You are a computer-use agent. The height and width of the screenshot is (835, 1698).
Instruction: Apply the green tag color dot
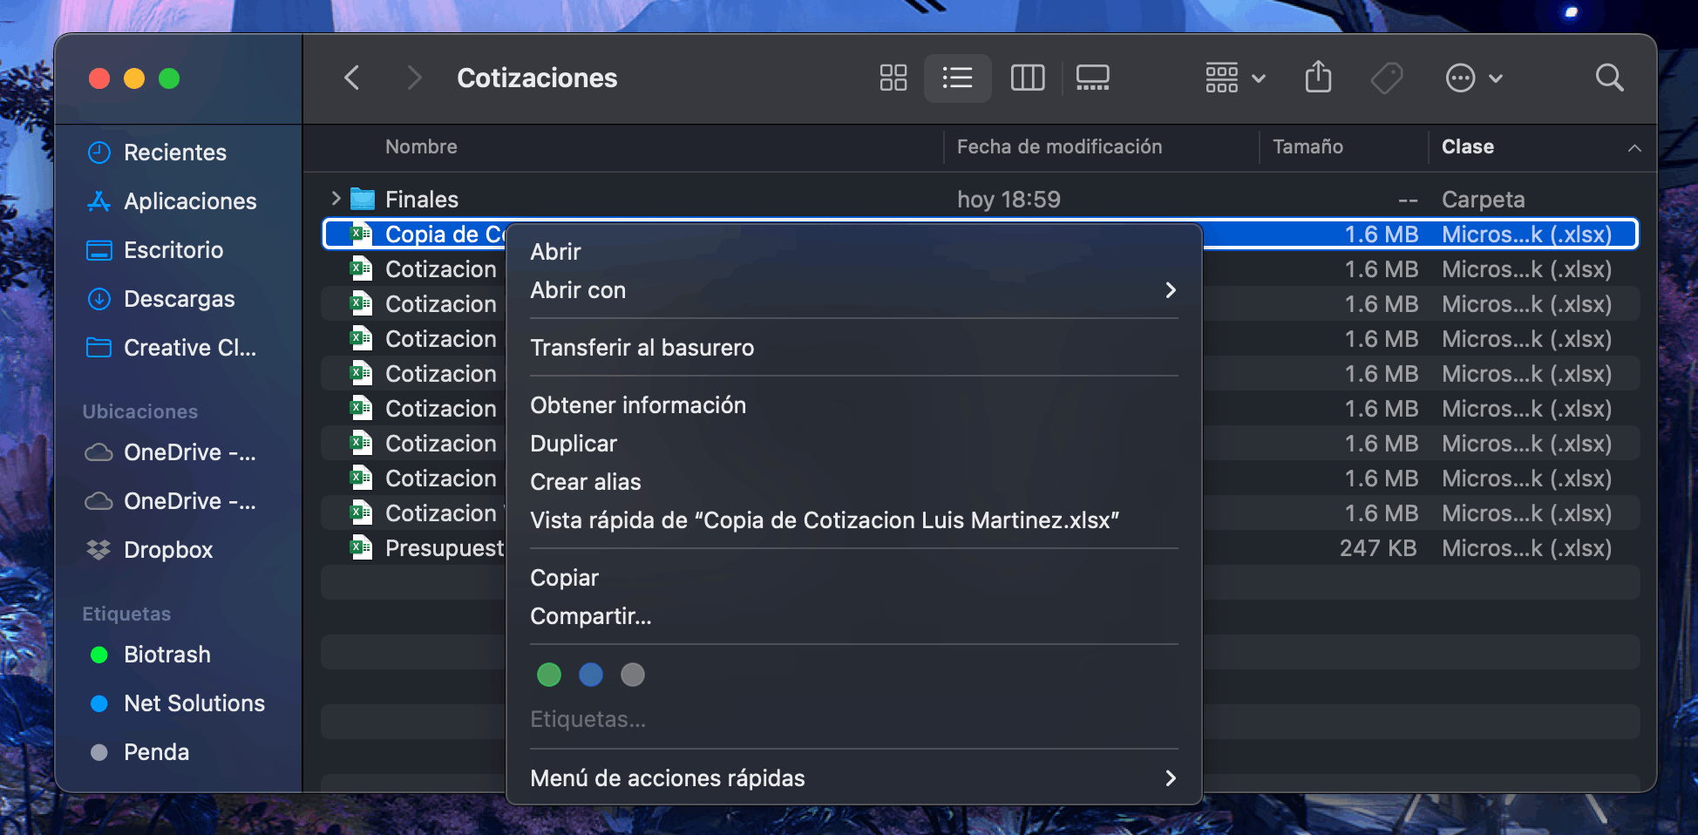[549, 675]
